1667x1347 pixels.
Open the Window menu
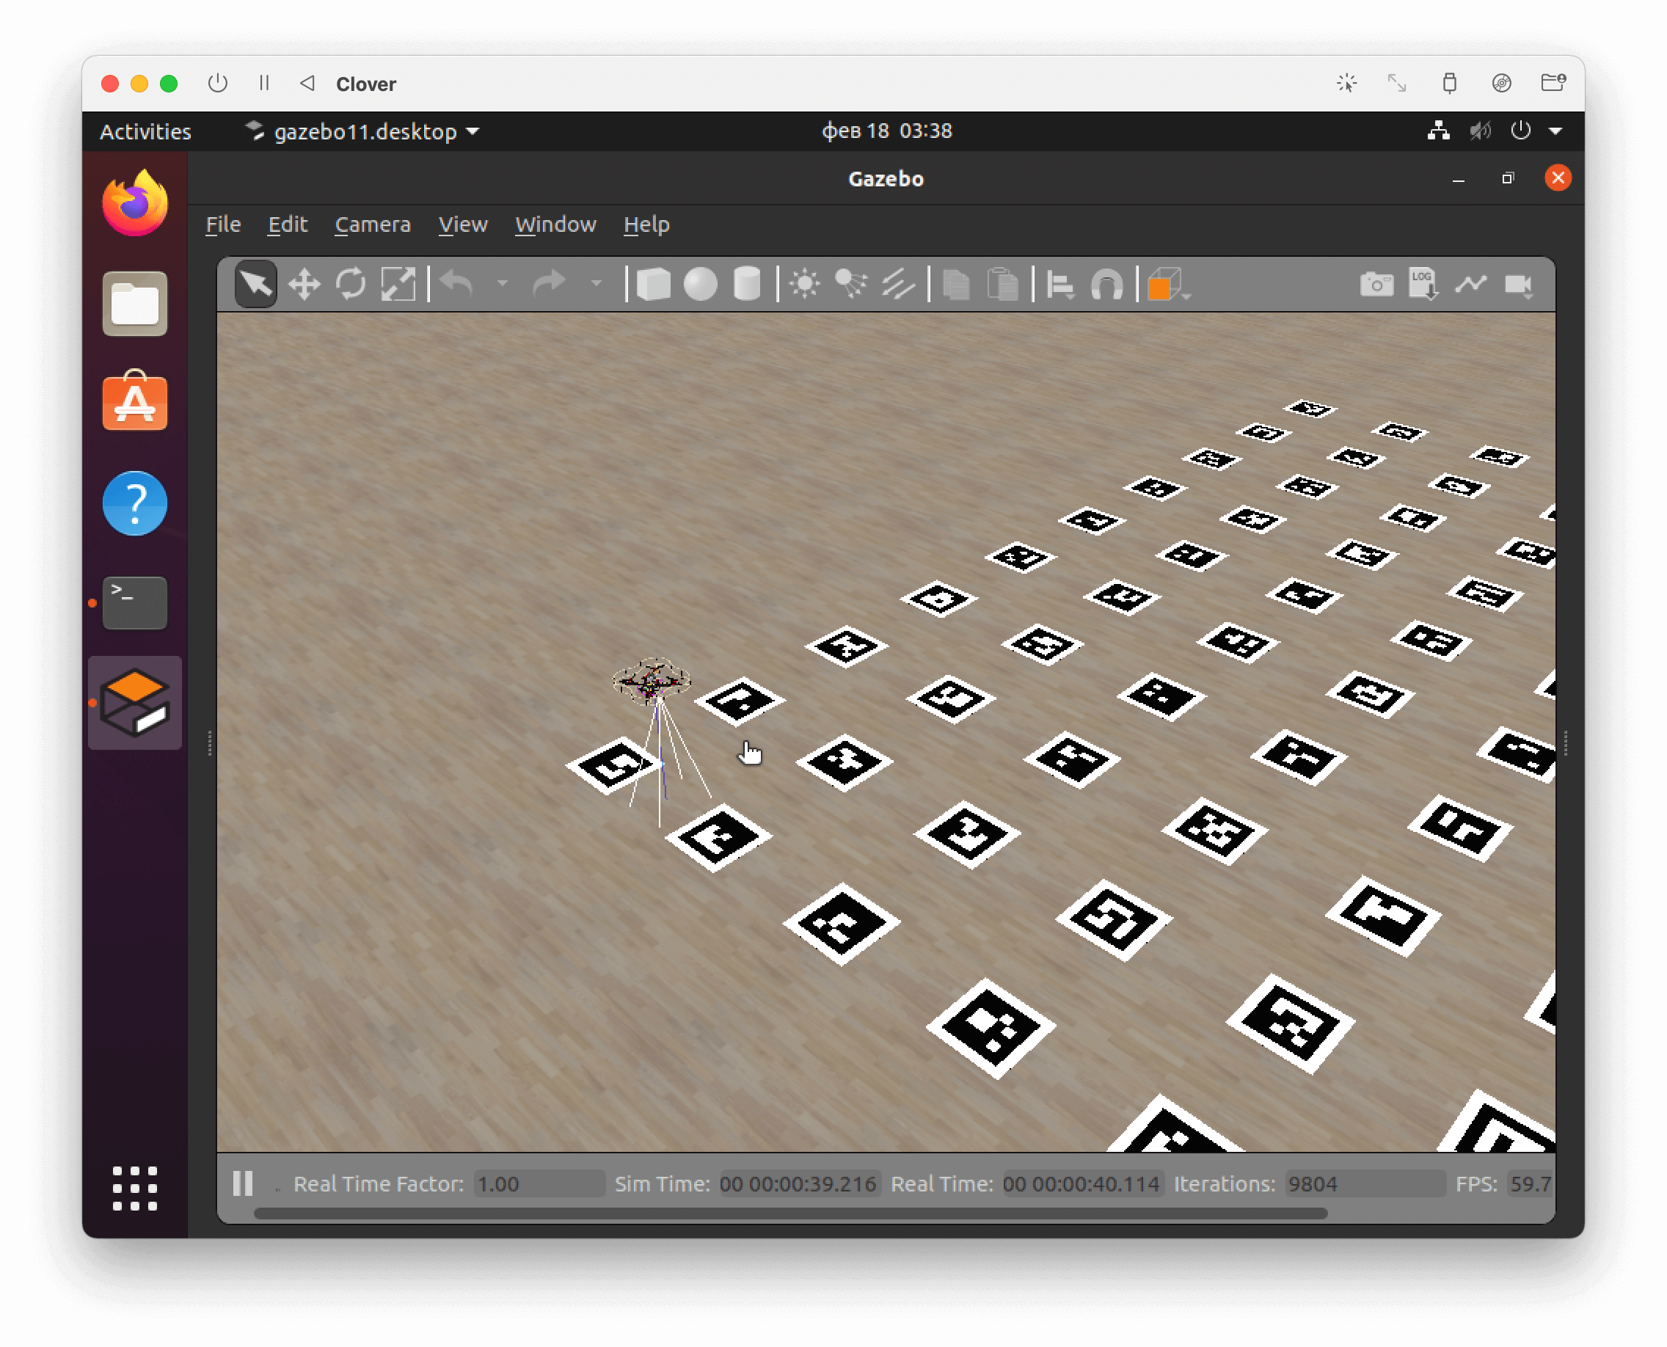pos(555,225)
